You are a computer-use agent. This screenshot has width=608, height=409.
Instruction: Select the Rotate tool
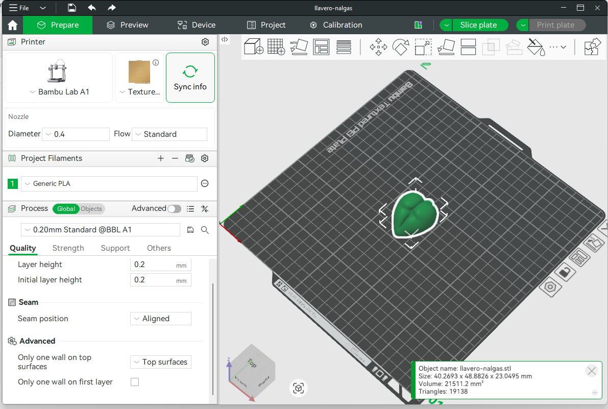401,47
